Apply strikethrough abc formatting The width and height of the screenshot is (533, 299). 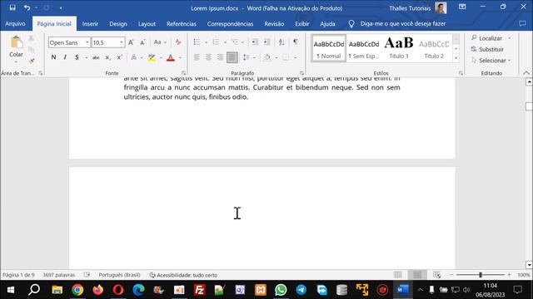96,57
